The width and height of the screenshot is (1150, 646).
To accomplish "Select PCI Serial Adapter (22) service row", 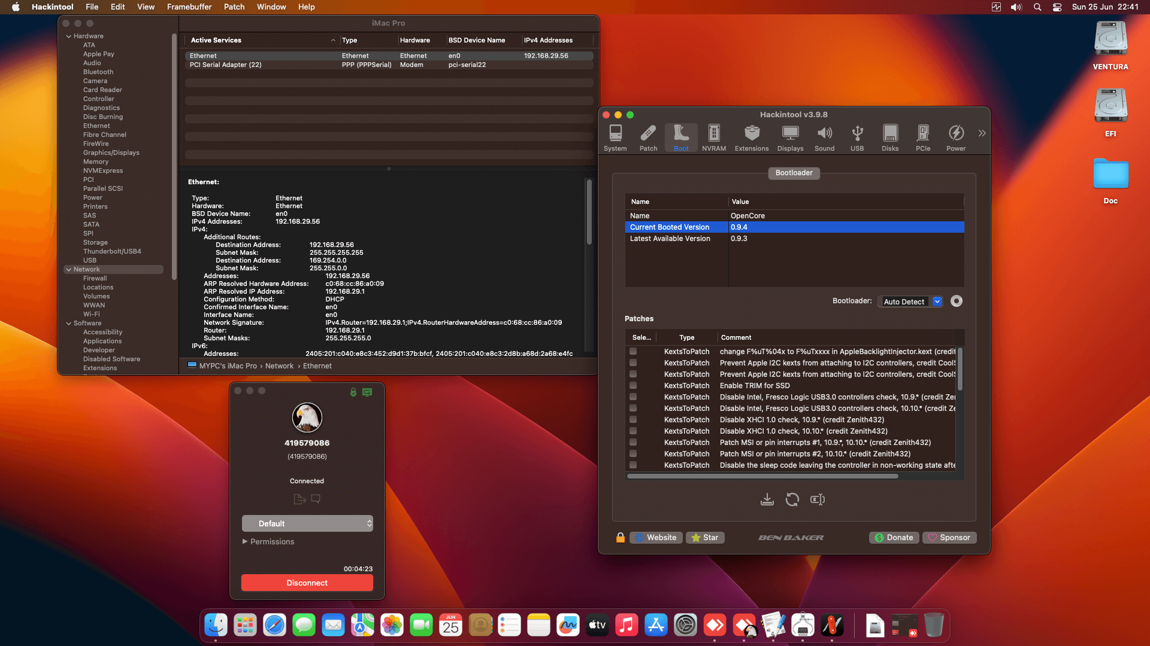I will (389, 65).
